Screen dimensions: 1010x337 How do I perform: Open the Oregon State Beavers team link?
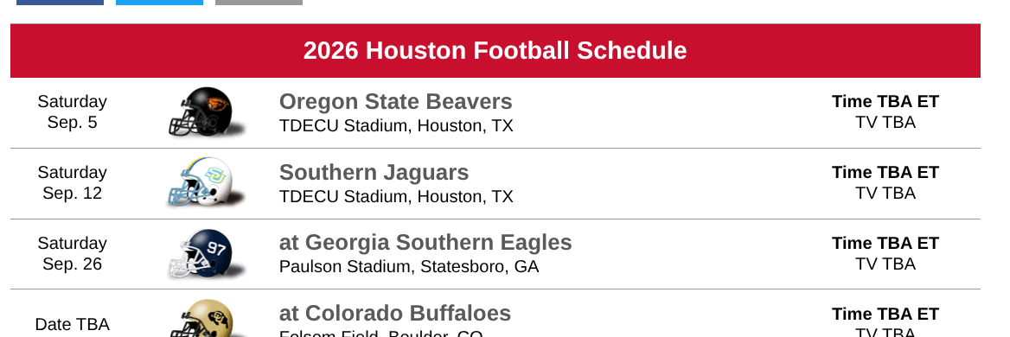point(395,102)
